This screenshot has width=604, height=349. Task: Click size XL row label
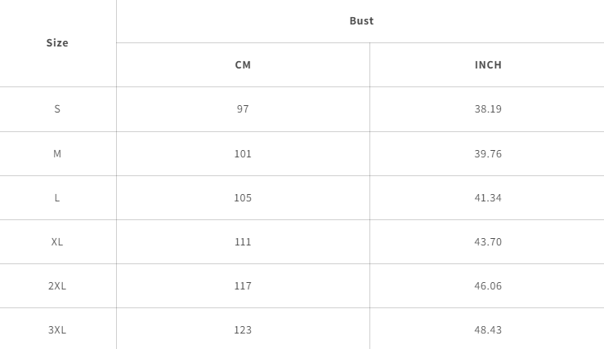[57, 242]
